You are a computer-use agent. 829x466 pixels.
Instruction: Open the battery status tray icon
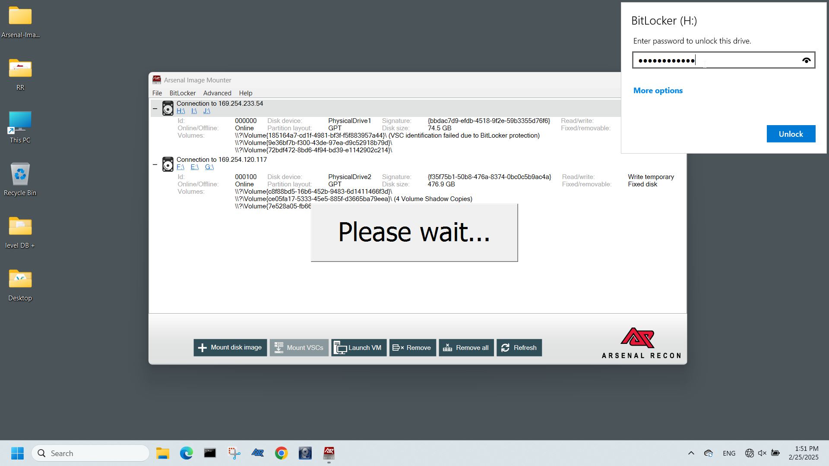click(x=775, y=453)
